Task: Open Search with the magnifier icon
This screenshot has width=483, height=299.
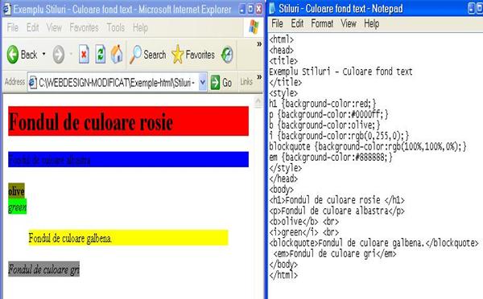Action: [135, 55]
